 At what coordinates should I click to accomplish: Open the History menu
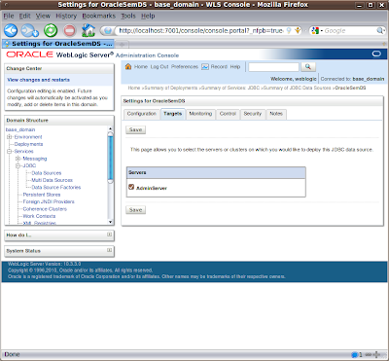pyautogui.click(x=66, y=16)
